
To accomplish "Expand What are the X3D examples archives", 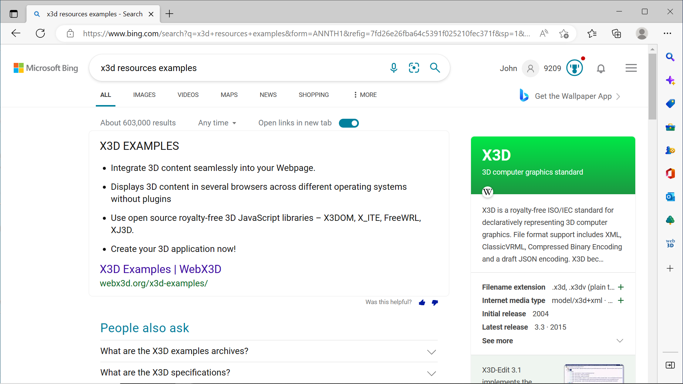I will pyautogui.click(x=269, y=351).
